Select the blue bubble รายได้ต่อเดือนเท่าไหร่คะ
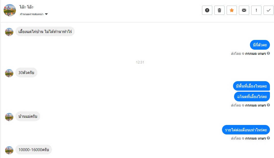This screenshot has width=274, height=158. point(246,130)
